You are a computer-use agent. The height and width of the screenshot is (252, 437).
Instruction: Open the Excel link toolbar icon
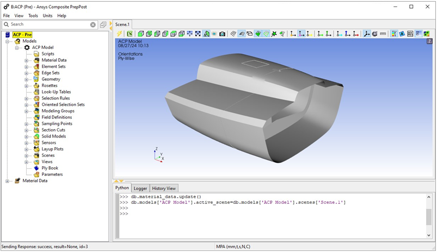coord(130,34)
